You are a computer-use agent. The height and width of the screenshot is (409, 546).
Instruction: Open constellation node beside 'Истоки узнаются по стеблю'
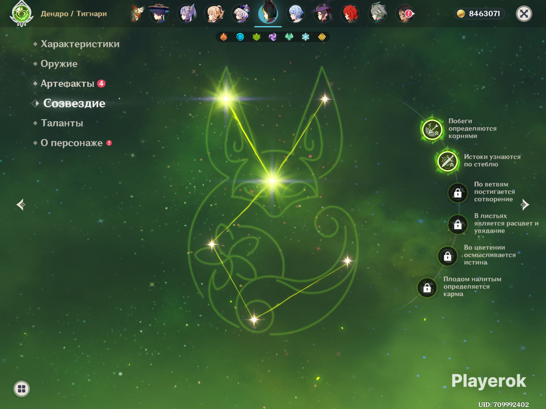(447, 161)
